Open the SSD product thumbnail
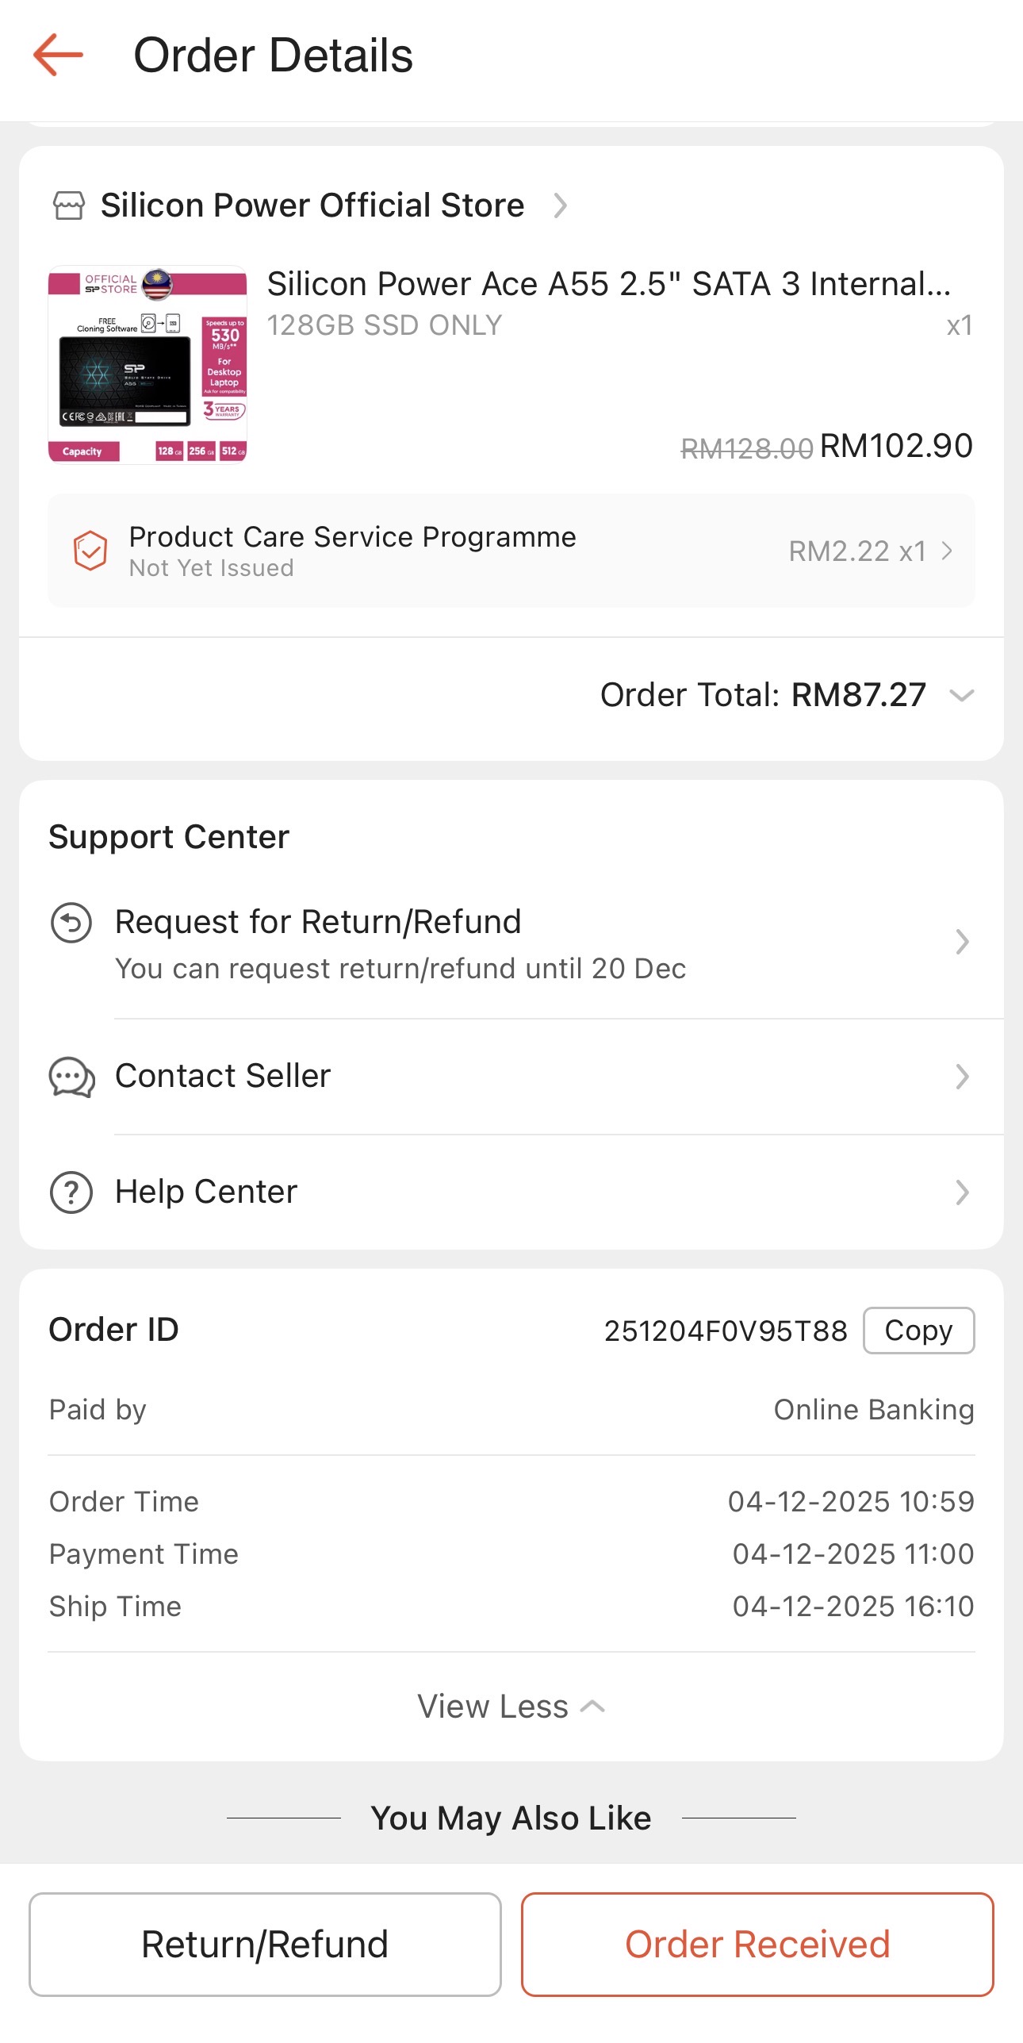Image resolution: width=1023 pixels, height=2043 pixels. pos(148,365)
